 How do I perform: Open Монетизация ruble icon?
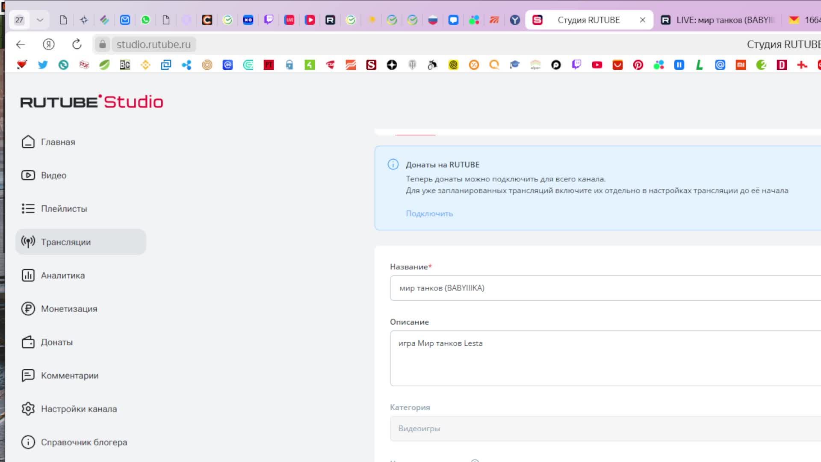[28, 309]
